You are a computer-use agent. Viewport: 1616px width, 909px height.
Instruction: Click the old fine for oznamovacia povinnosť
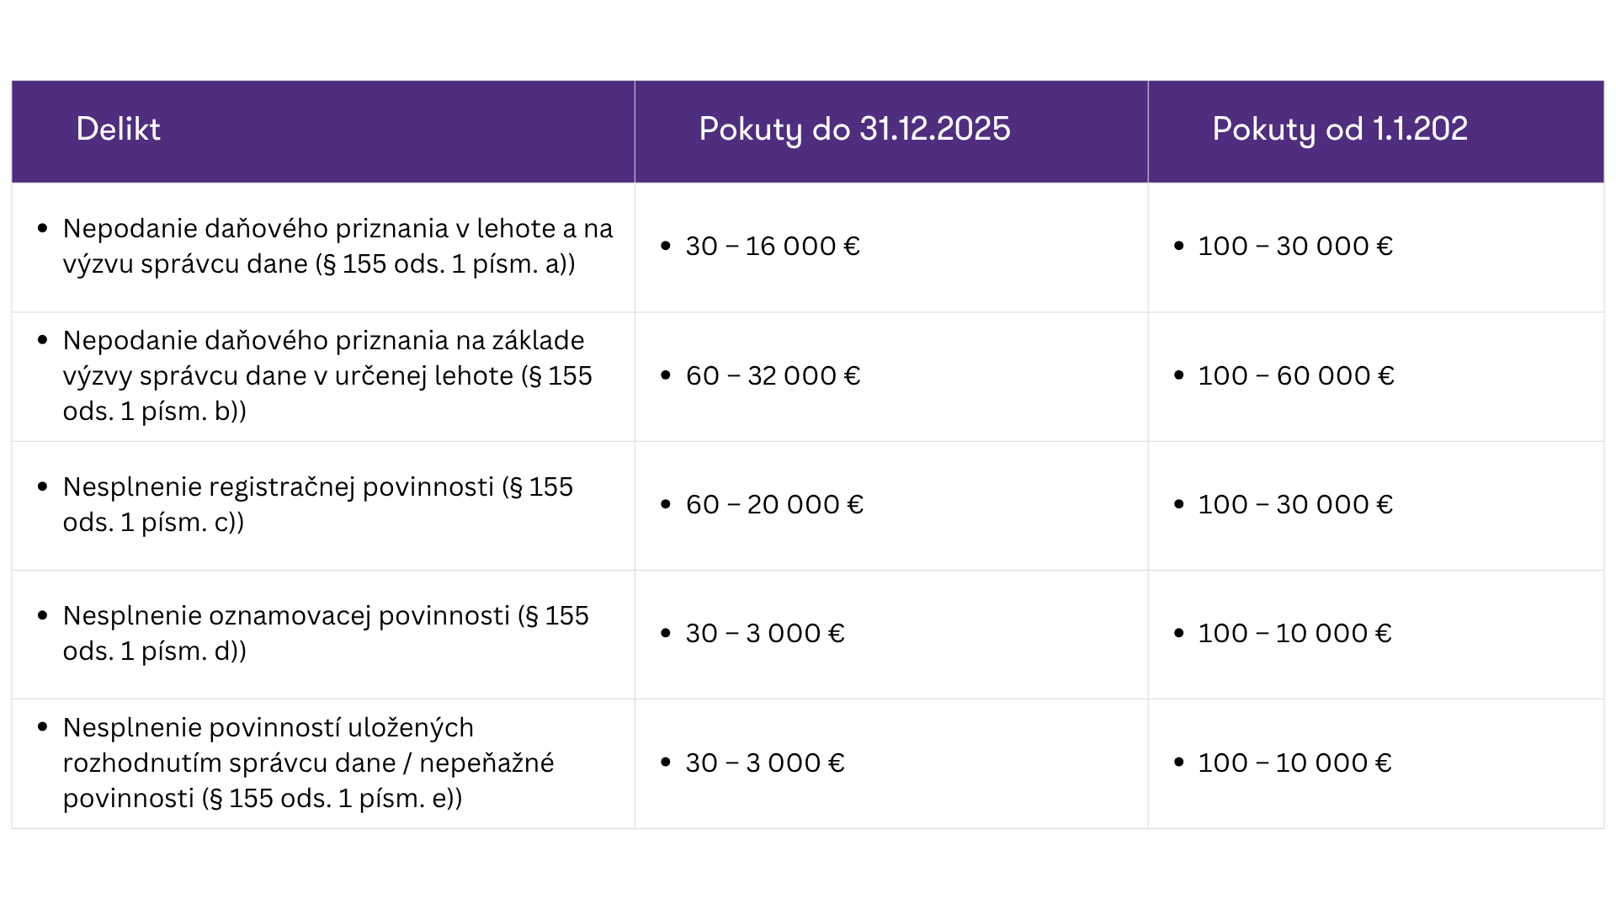pyautogui.click(x=765, y=634)
